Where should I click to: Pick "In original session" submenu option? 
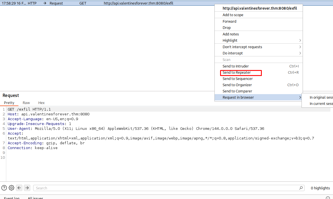pos(321,98)
